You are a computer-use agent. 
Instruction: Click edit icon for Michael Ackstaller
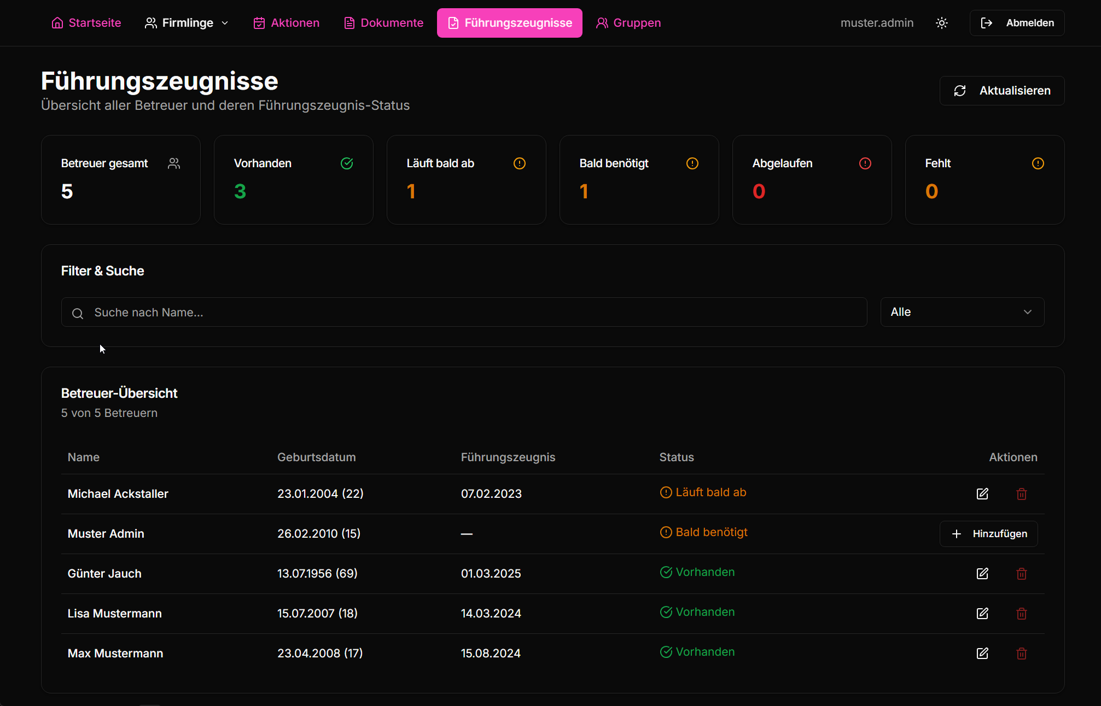point(982,494)
